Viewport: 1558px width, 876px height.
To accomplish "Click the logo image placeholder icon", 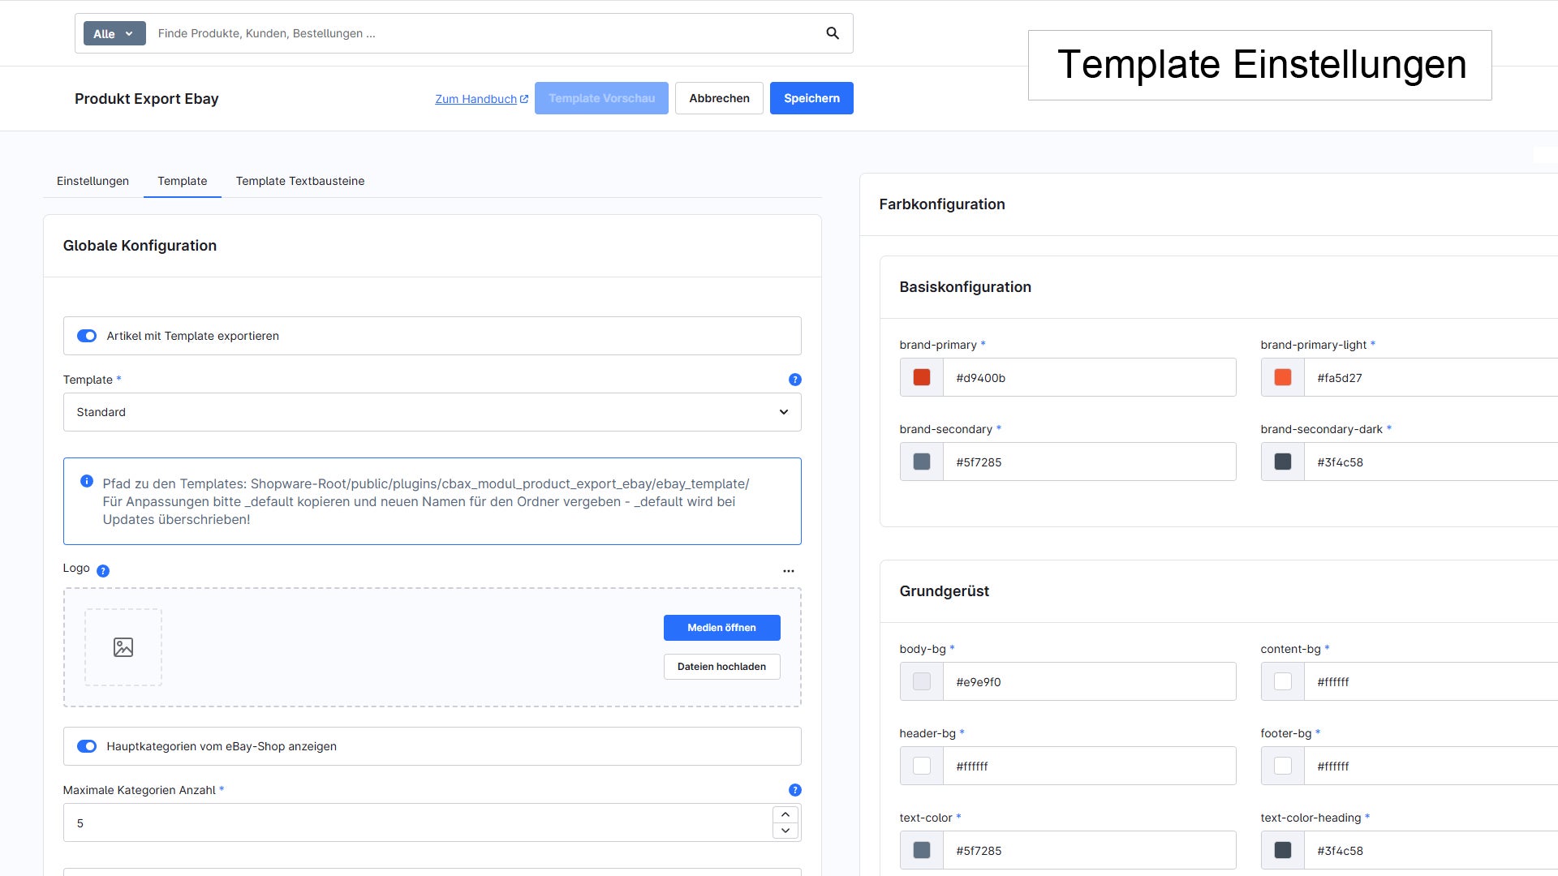I will coord(123,647).
